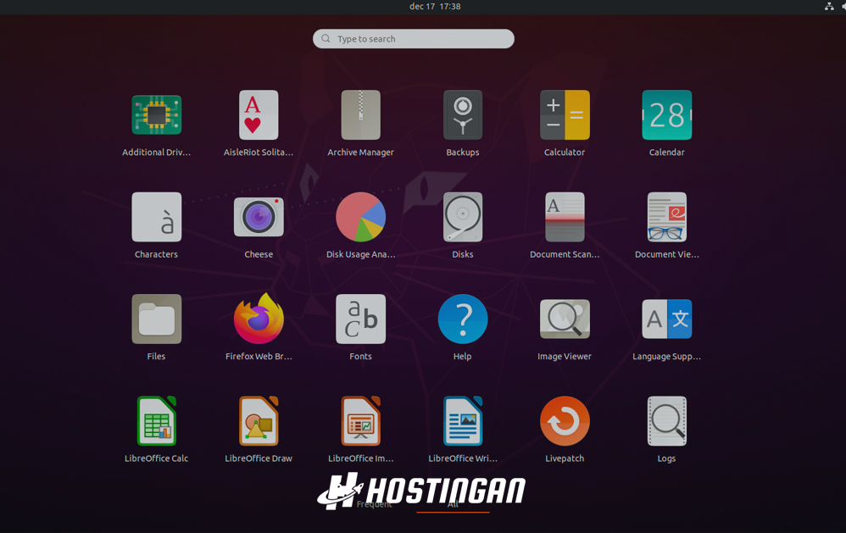
Task: Switch to the All apps tab
Action: (453, 504)
